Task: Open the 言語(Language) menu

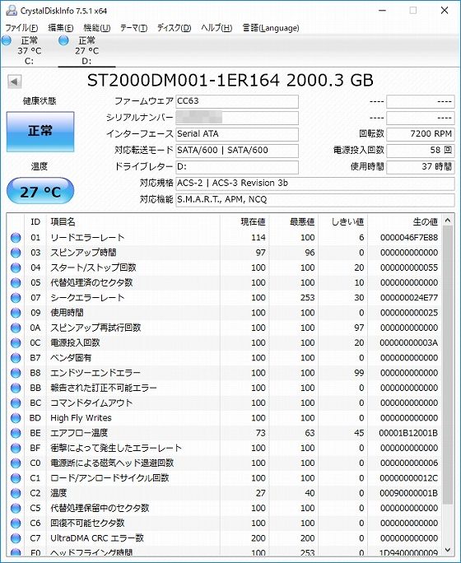Action: pyautogui.click(x=271, y=28)
